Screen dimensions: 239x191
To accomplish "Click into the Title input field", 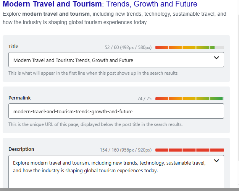I will (x=116, y=60).
